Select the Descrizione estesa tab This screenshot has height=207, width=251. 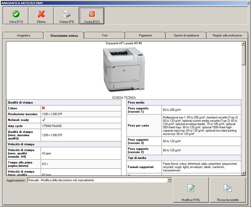coord(64,35)
